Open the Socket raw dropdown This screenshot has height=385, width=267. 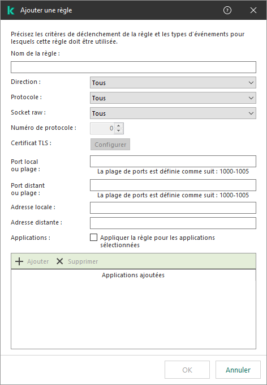(x=173, y=113)
